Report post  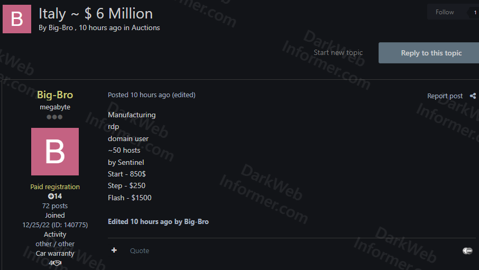(445, 96)
